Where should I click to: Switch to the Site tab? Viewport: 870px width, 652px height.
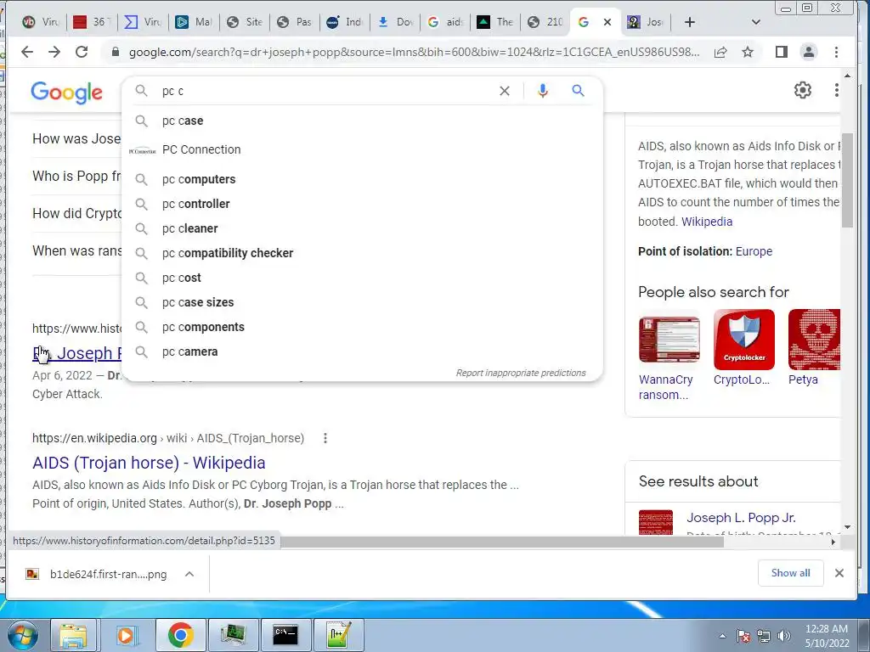pos(245,22)
